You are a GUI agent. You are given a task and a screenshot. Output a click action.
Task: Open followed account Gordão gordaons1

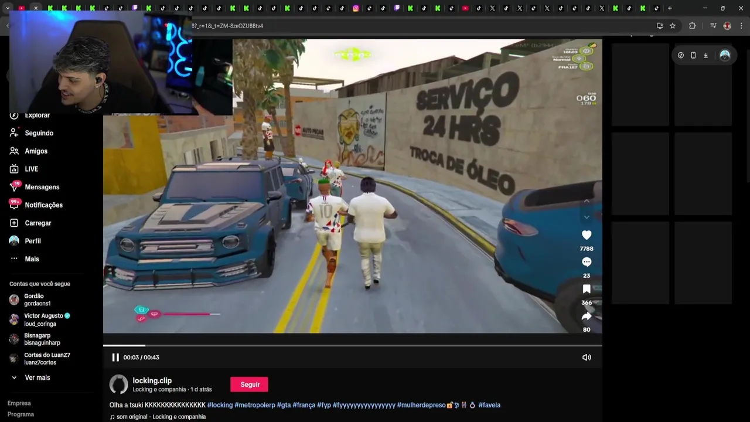(37, 300)
